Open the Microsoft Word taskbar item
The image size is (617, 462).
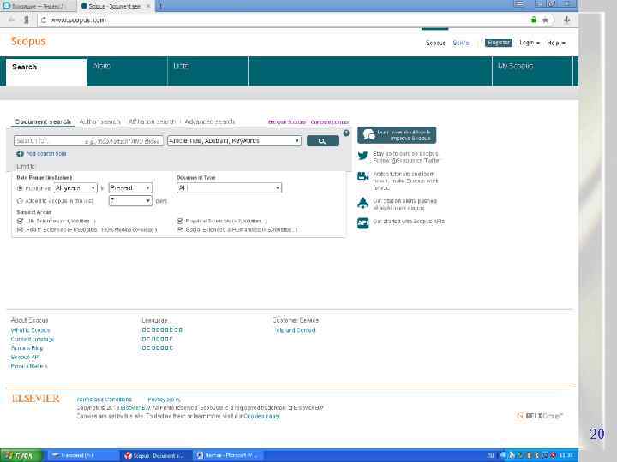click(x=228, y=456)
